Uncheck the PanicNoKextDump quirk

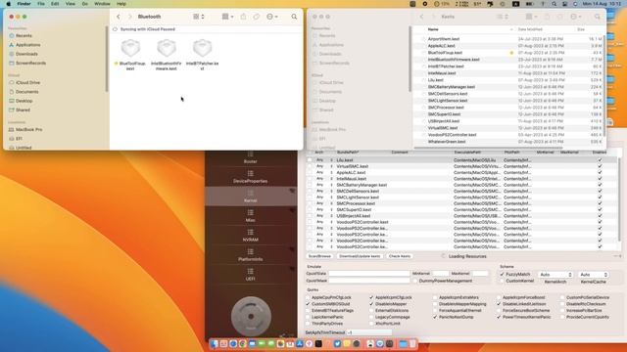[435, 317]
